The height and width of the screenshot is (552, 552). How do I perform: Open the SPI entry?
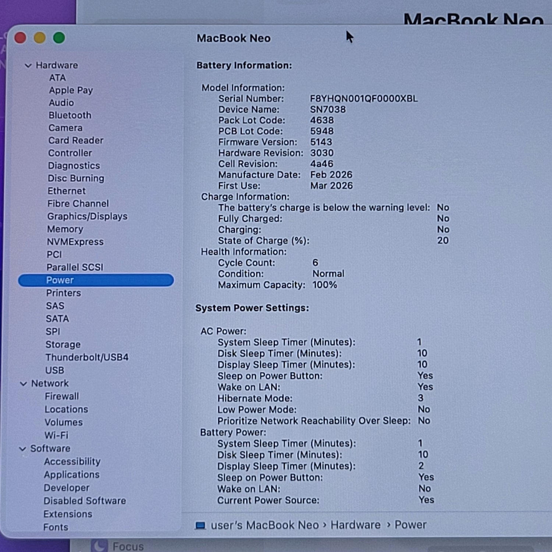coord(53,332)
